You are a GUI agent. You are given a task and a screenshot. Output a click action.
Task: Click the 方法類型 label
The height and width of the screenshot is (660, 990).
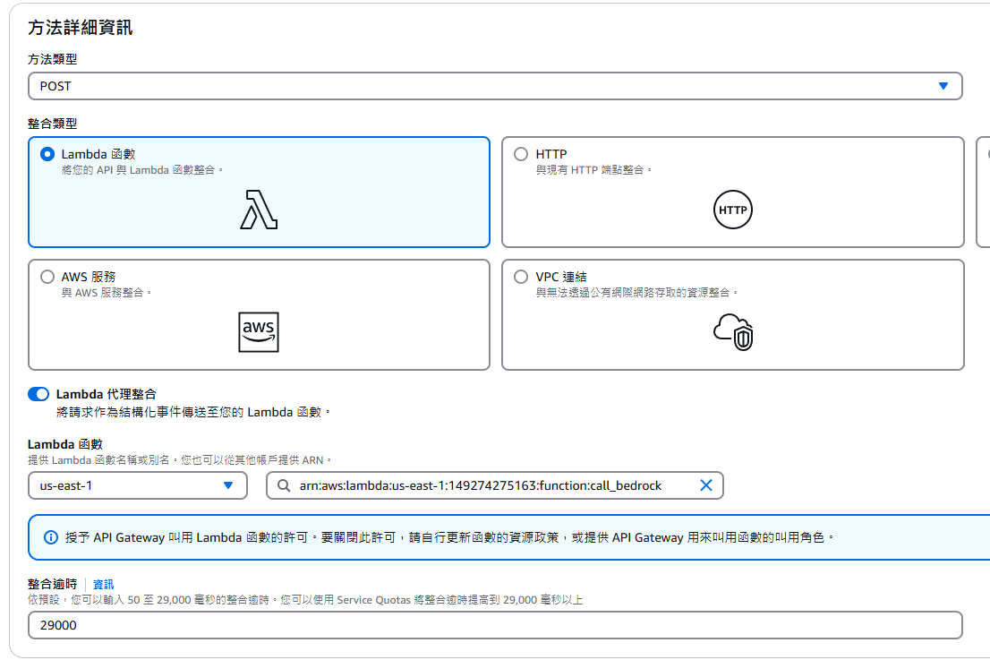click(53, 59)
